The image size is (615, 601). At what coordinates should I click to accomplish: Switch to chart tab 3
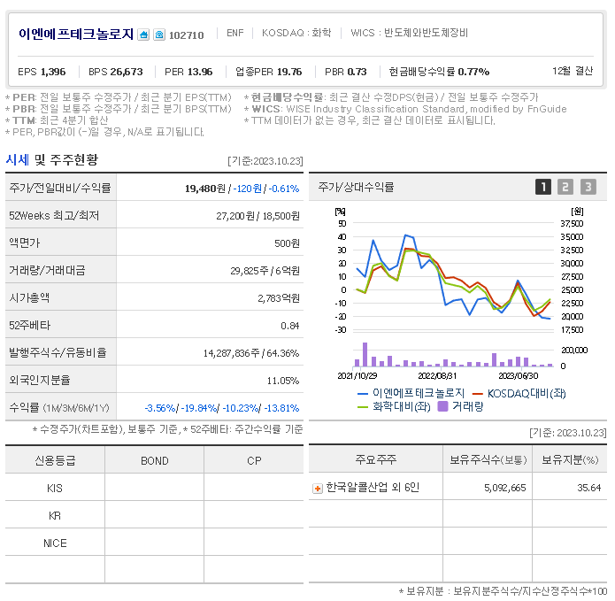[x=588, y=187]
